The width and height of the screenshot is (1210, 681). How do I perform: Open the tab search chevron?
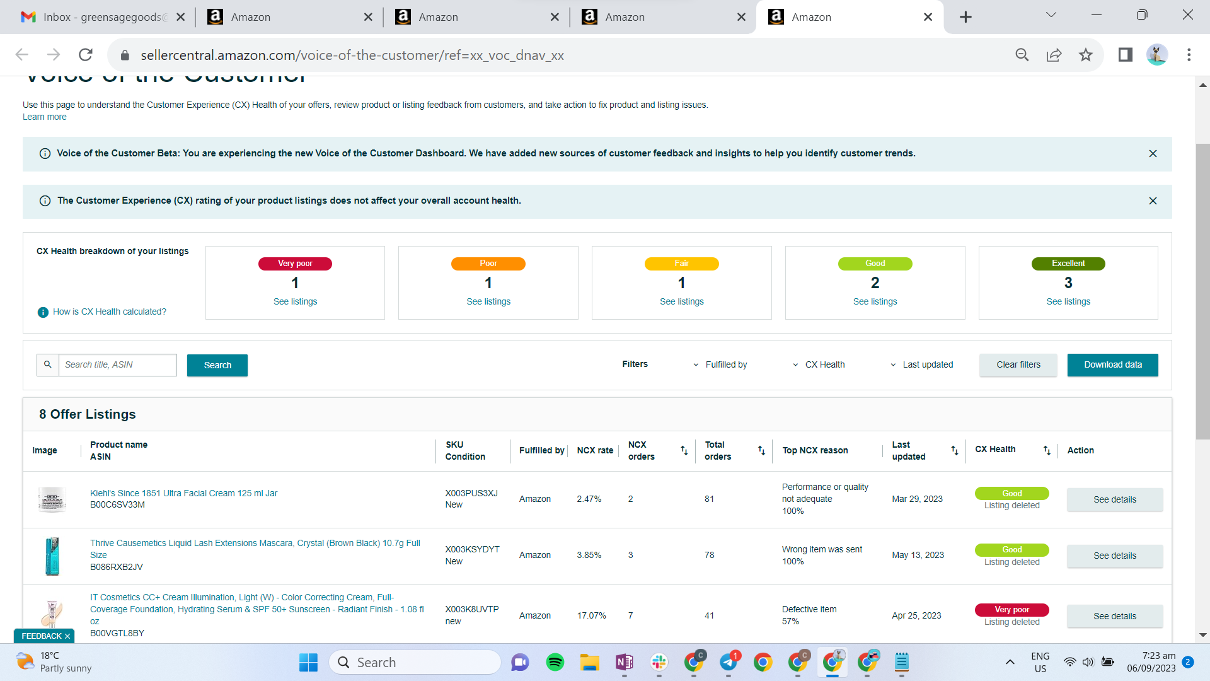1051,15
